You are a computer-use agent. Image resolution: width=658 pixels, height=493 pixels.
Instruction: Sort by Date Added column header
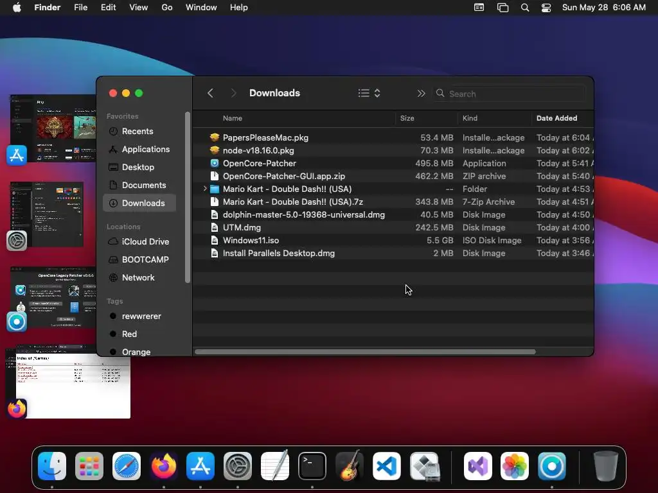point(557,118)
